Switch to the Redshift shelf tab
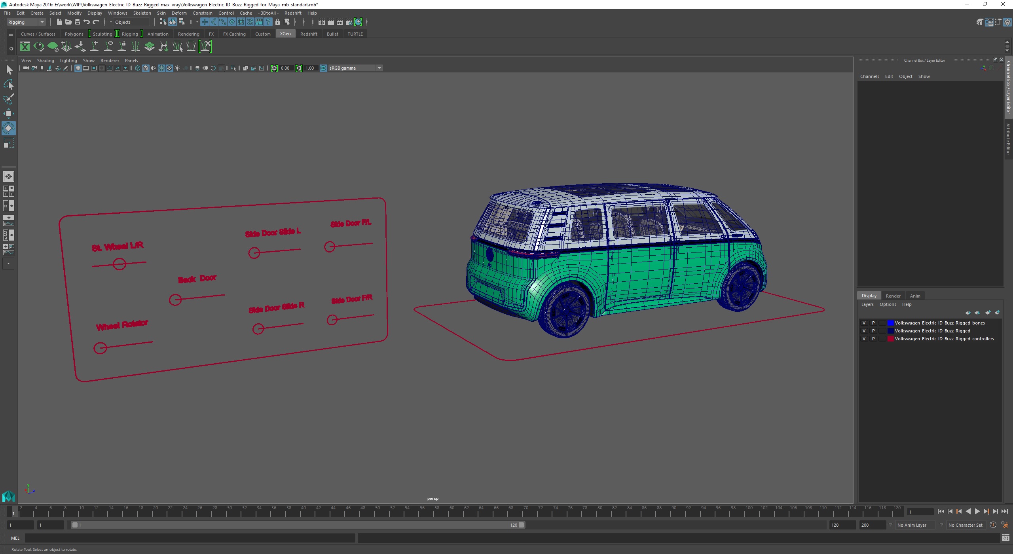This screenshot has height=554, width=1013. click(309, 34)
